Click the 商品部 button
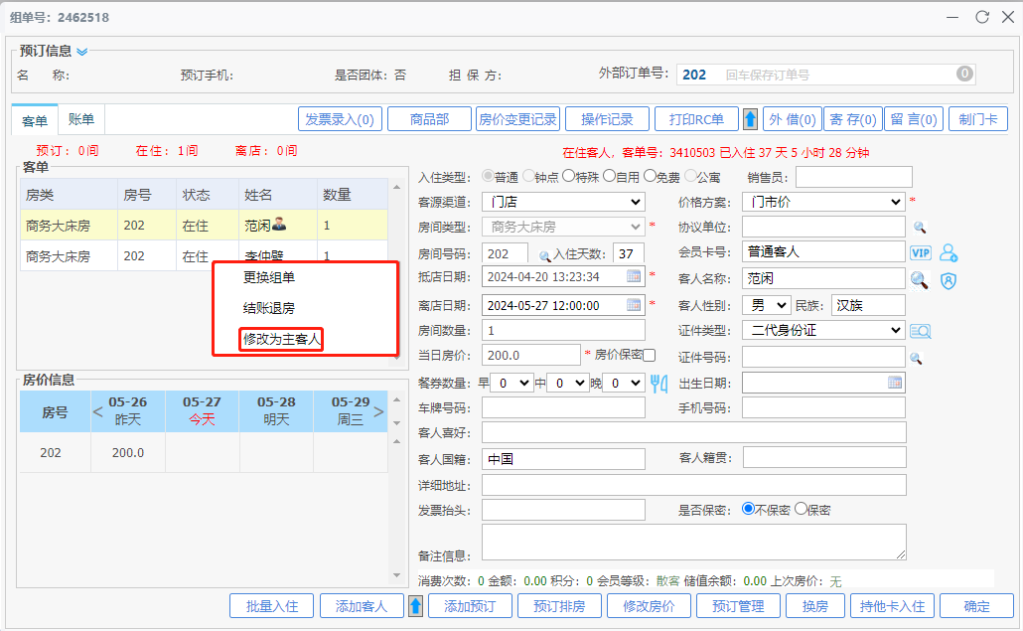Screen dimensions: 1023x631 tap(429, 119)
